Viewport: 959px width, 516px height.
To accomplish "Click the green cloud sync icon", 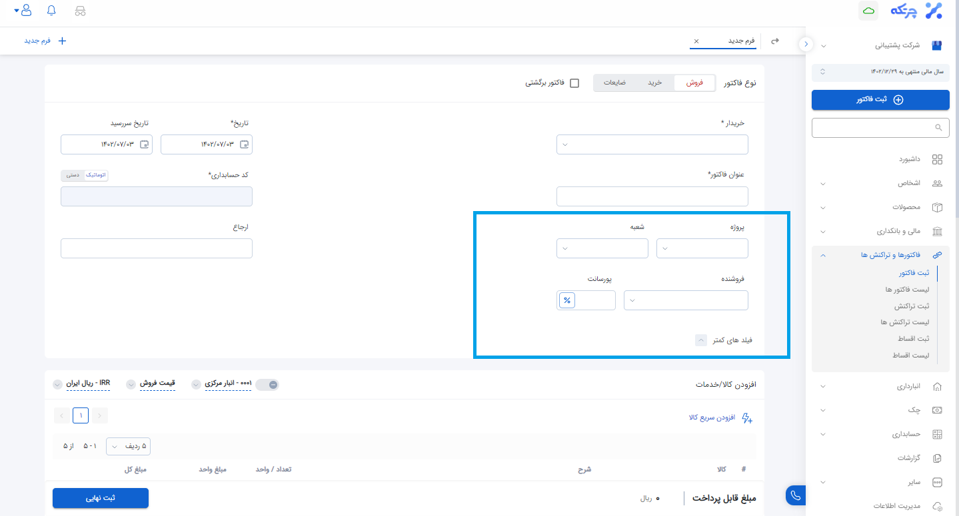I will click(x=868, y=11).
